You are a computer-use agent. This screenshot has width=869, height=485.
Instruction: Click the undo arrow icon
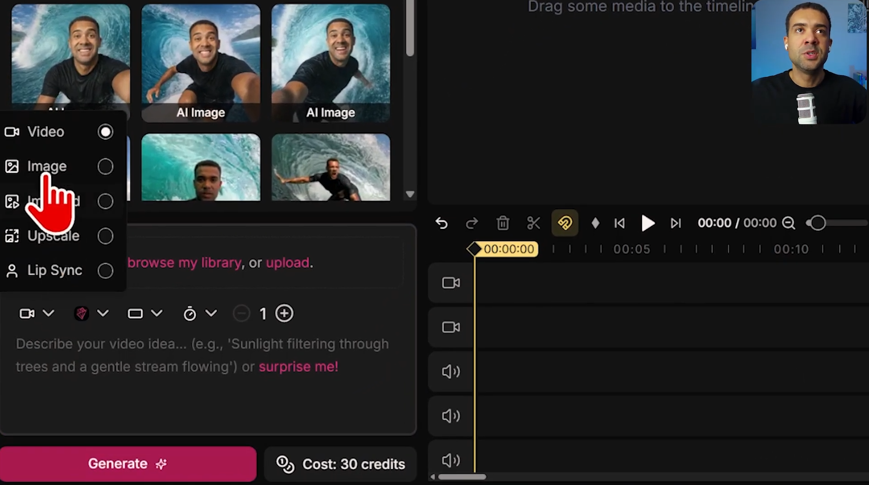click(x=441, y=223)
